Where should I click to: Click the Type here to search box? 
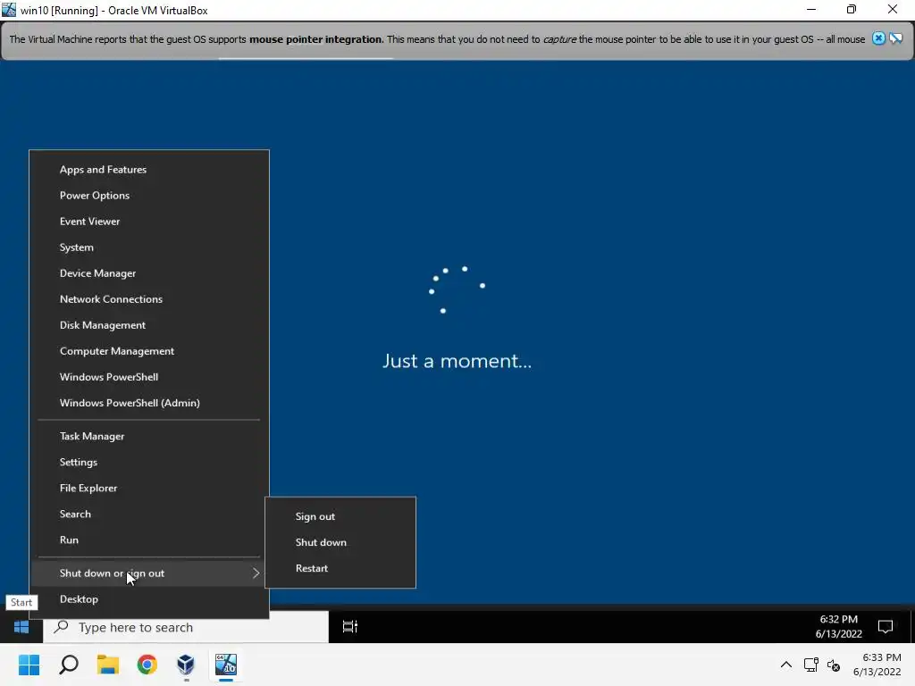[186, 627]
